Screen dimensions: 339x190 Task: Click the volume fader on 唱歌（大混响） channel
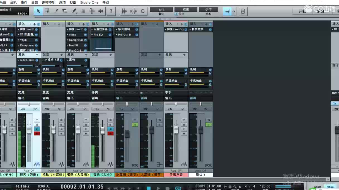pyautogui.click(x=78, y=130)
